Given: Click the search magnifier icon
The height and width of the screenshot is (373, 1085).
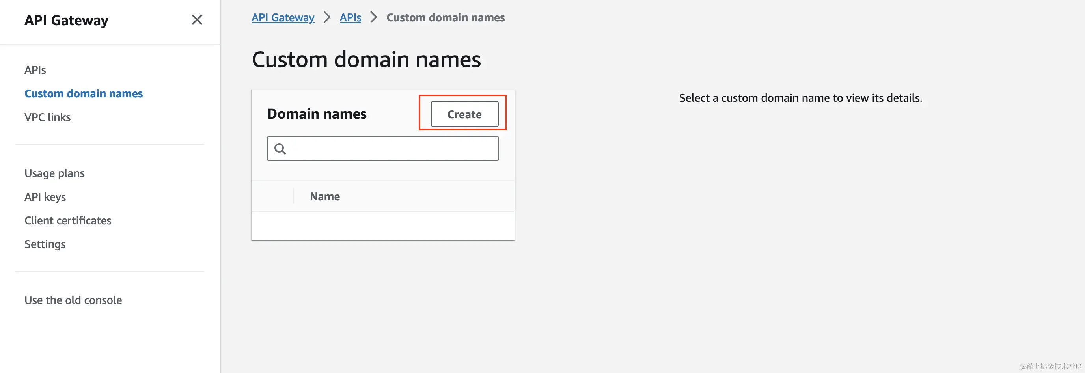Looking at the screenshot, I should click(x=280, y=149).
